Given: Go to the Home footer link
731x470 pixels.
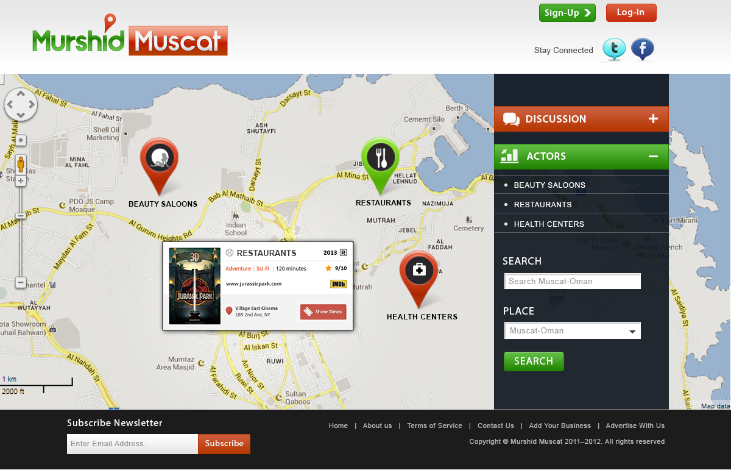Looking at the screenshot, I should point(338,425).
